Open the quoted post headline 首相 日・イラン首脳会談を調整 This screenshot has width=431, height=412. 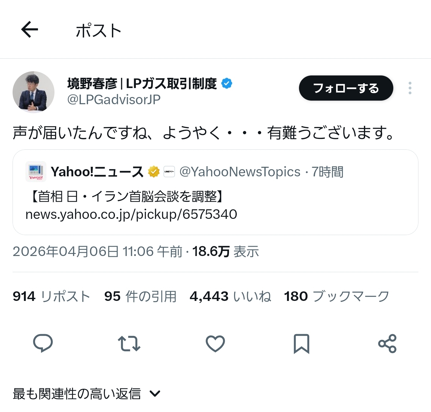point(127,196)
